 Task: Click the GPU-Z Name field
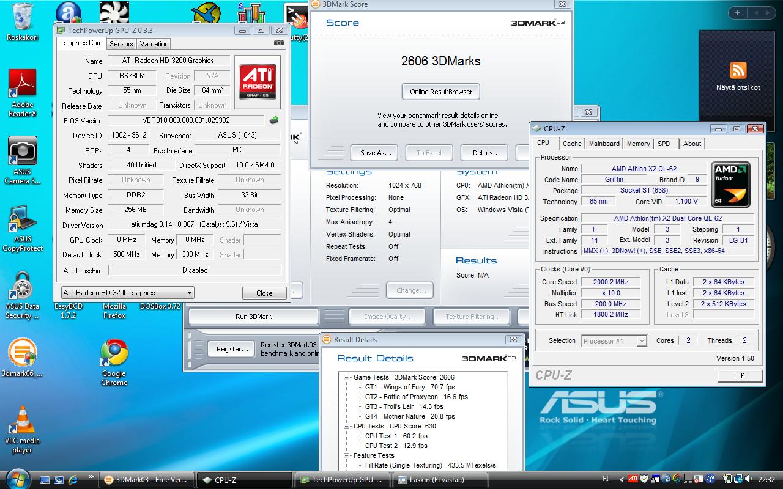168,61
